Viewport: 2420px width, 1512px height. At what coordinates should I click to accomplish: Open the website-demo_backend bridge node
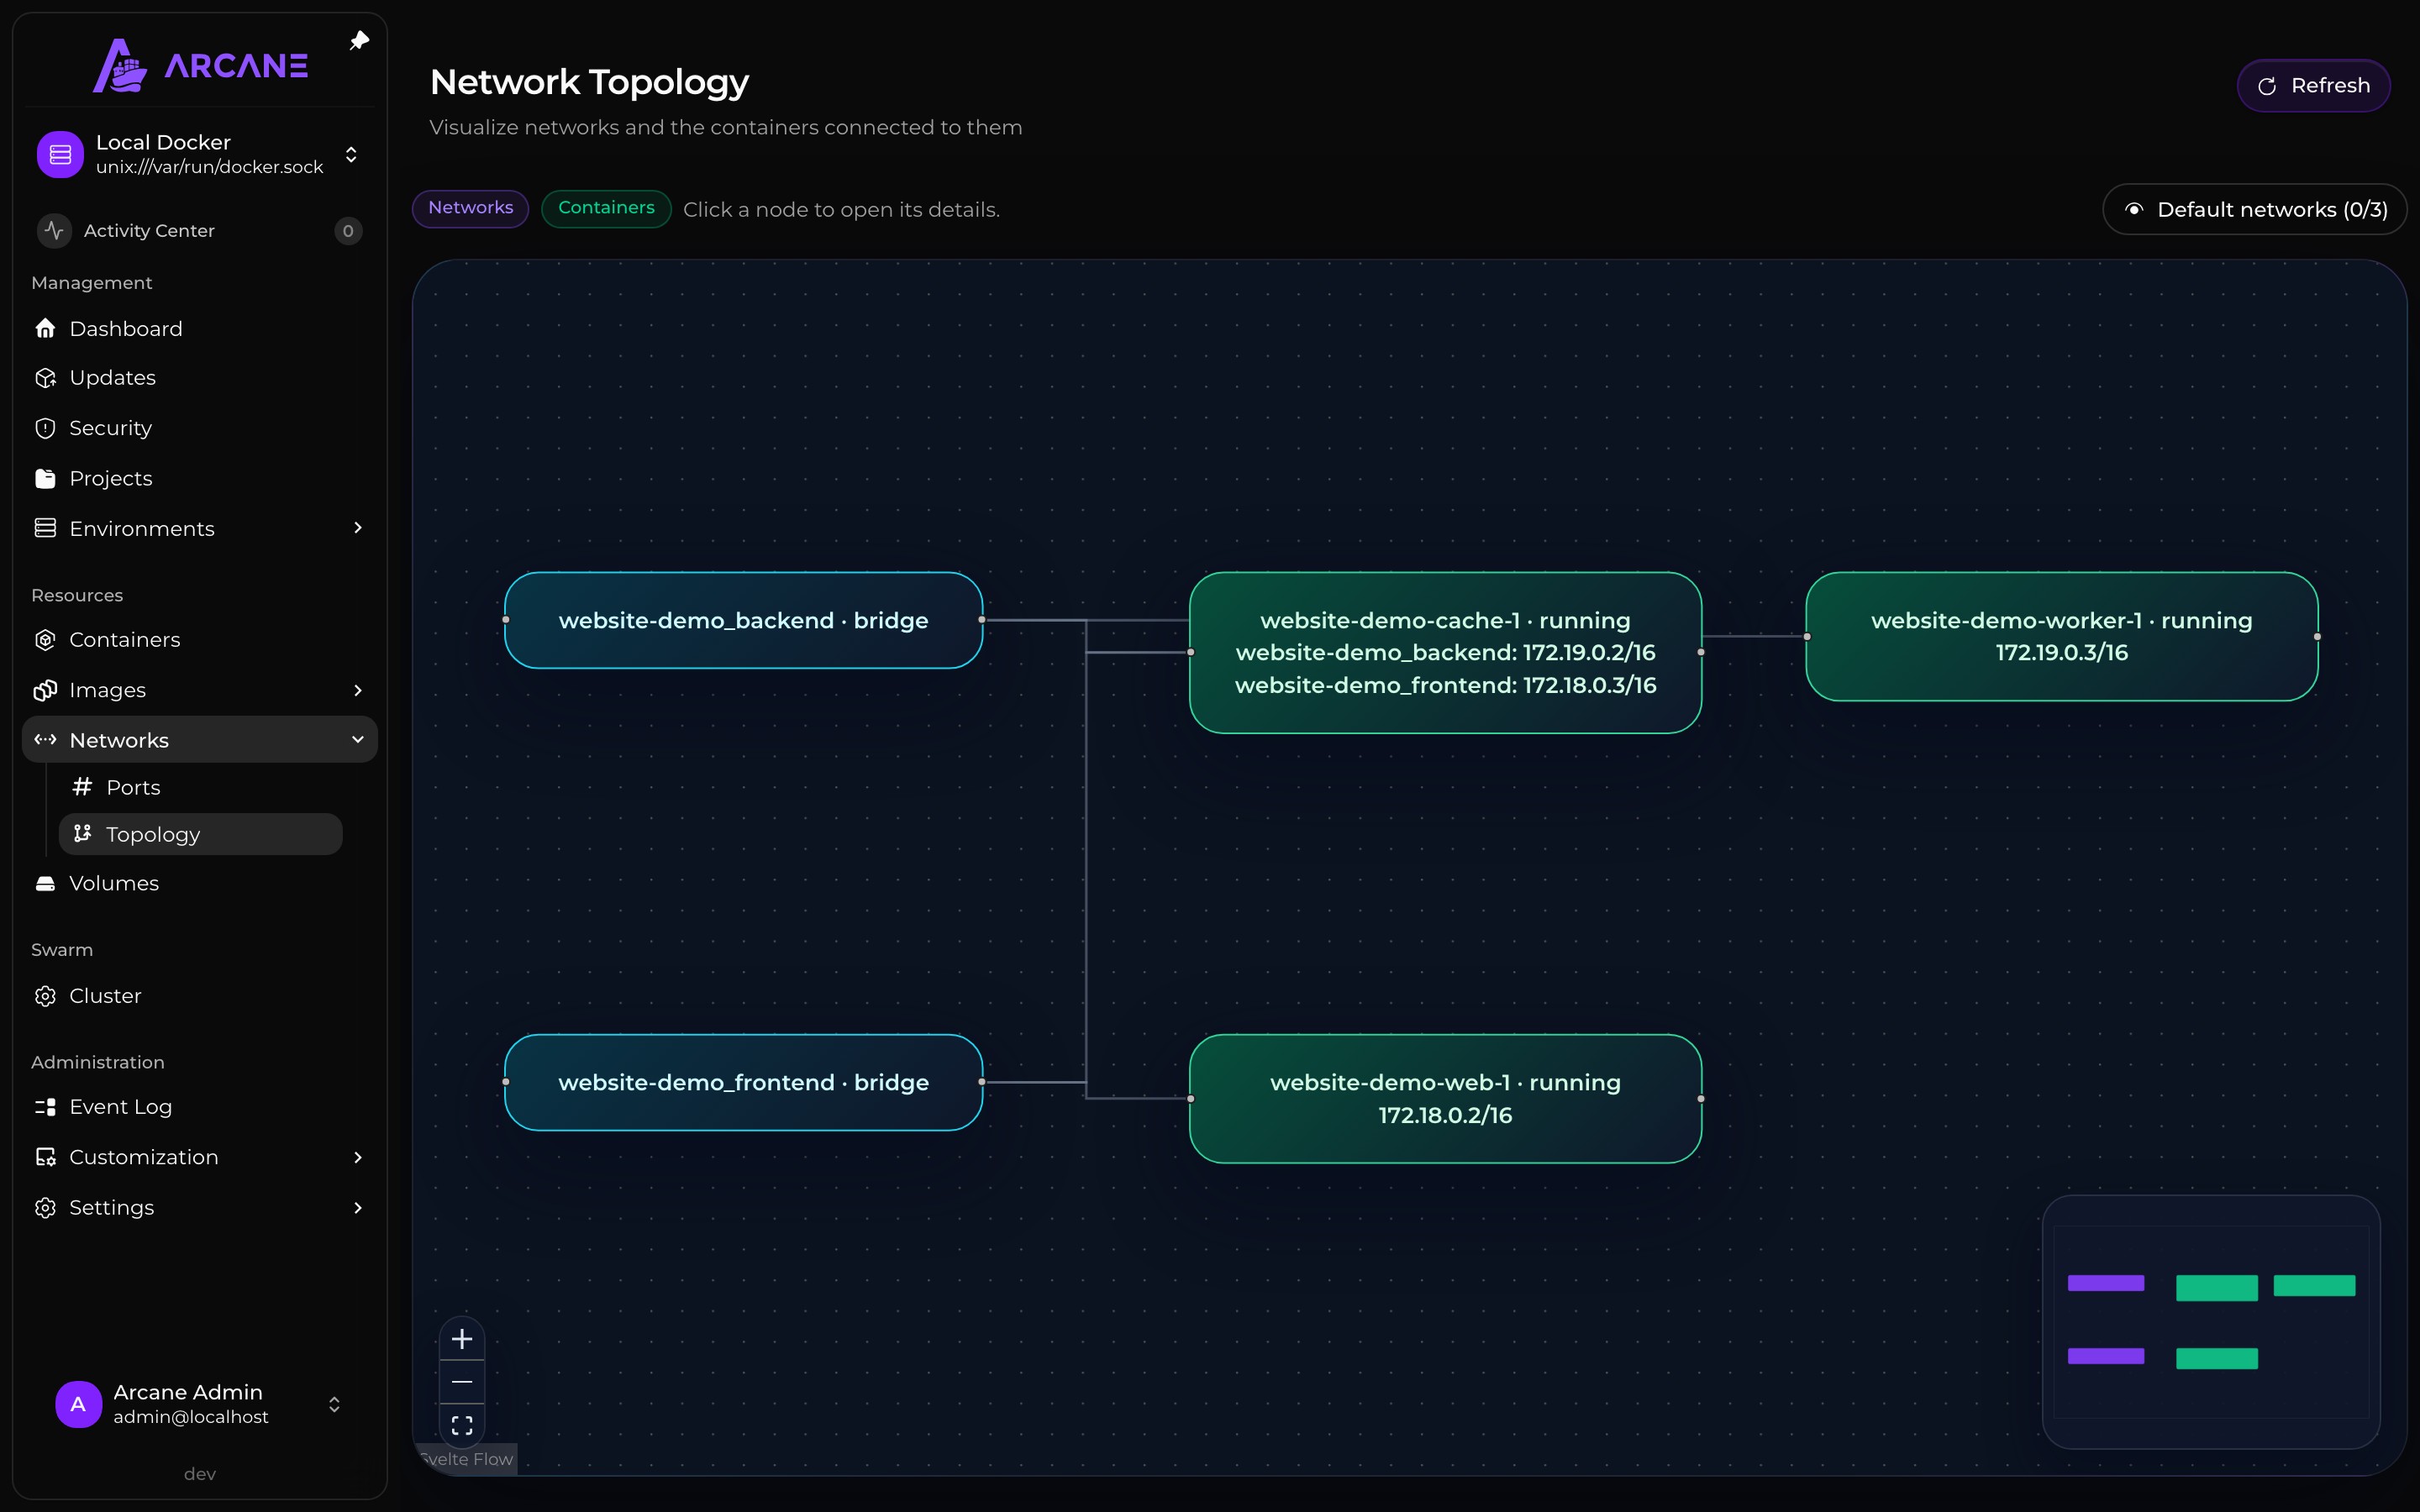(743, 620)
